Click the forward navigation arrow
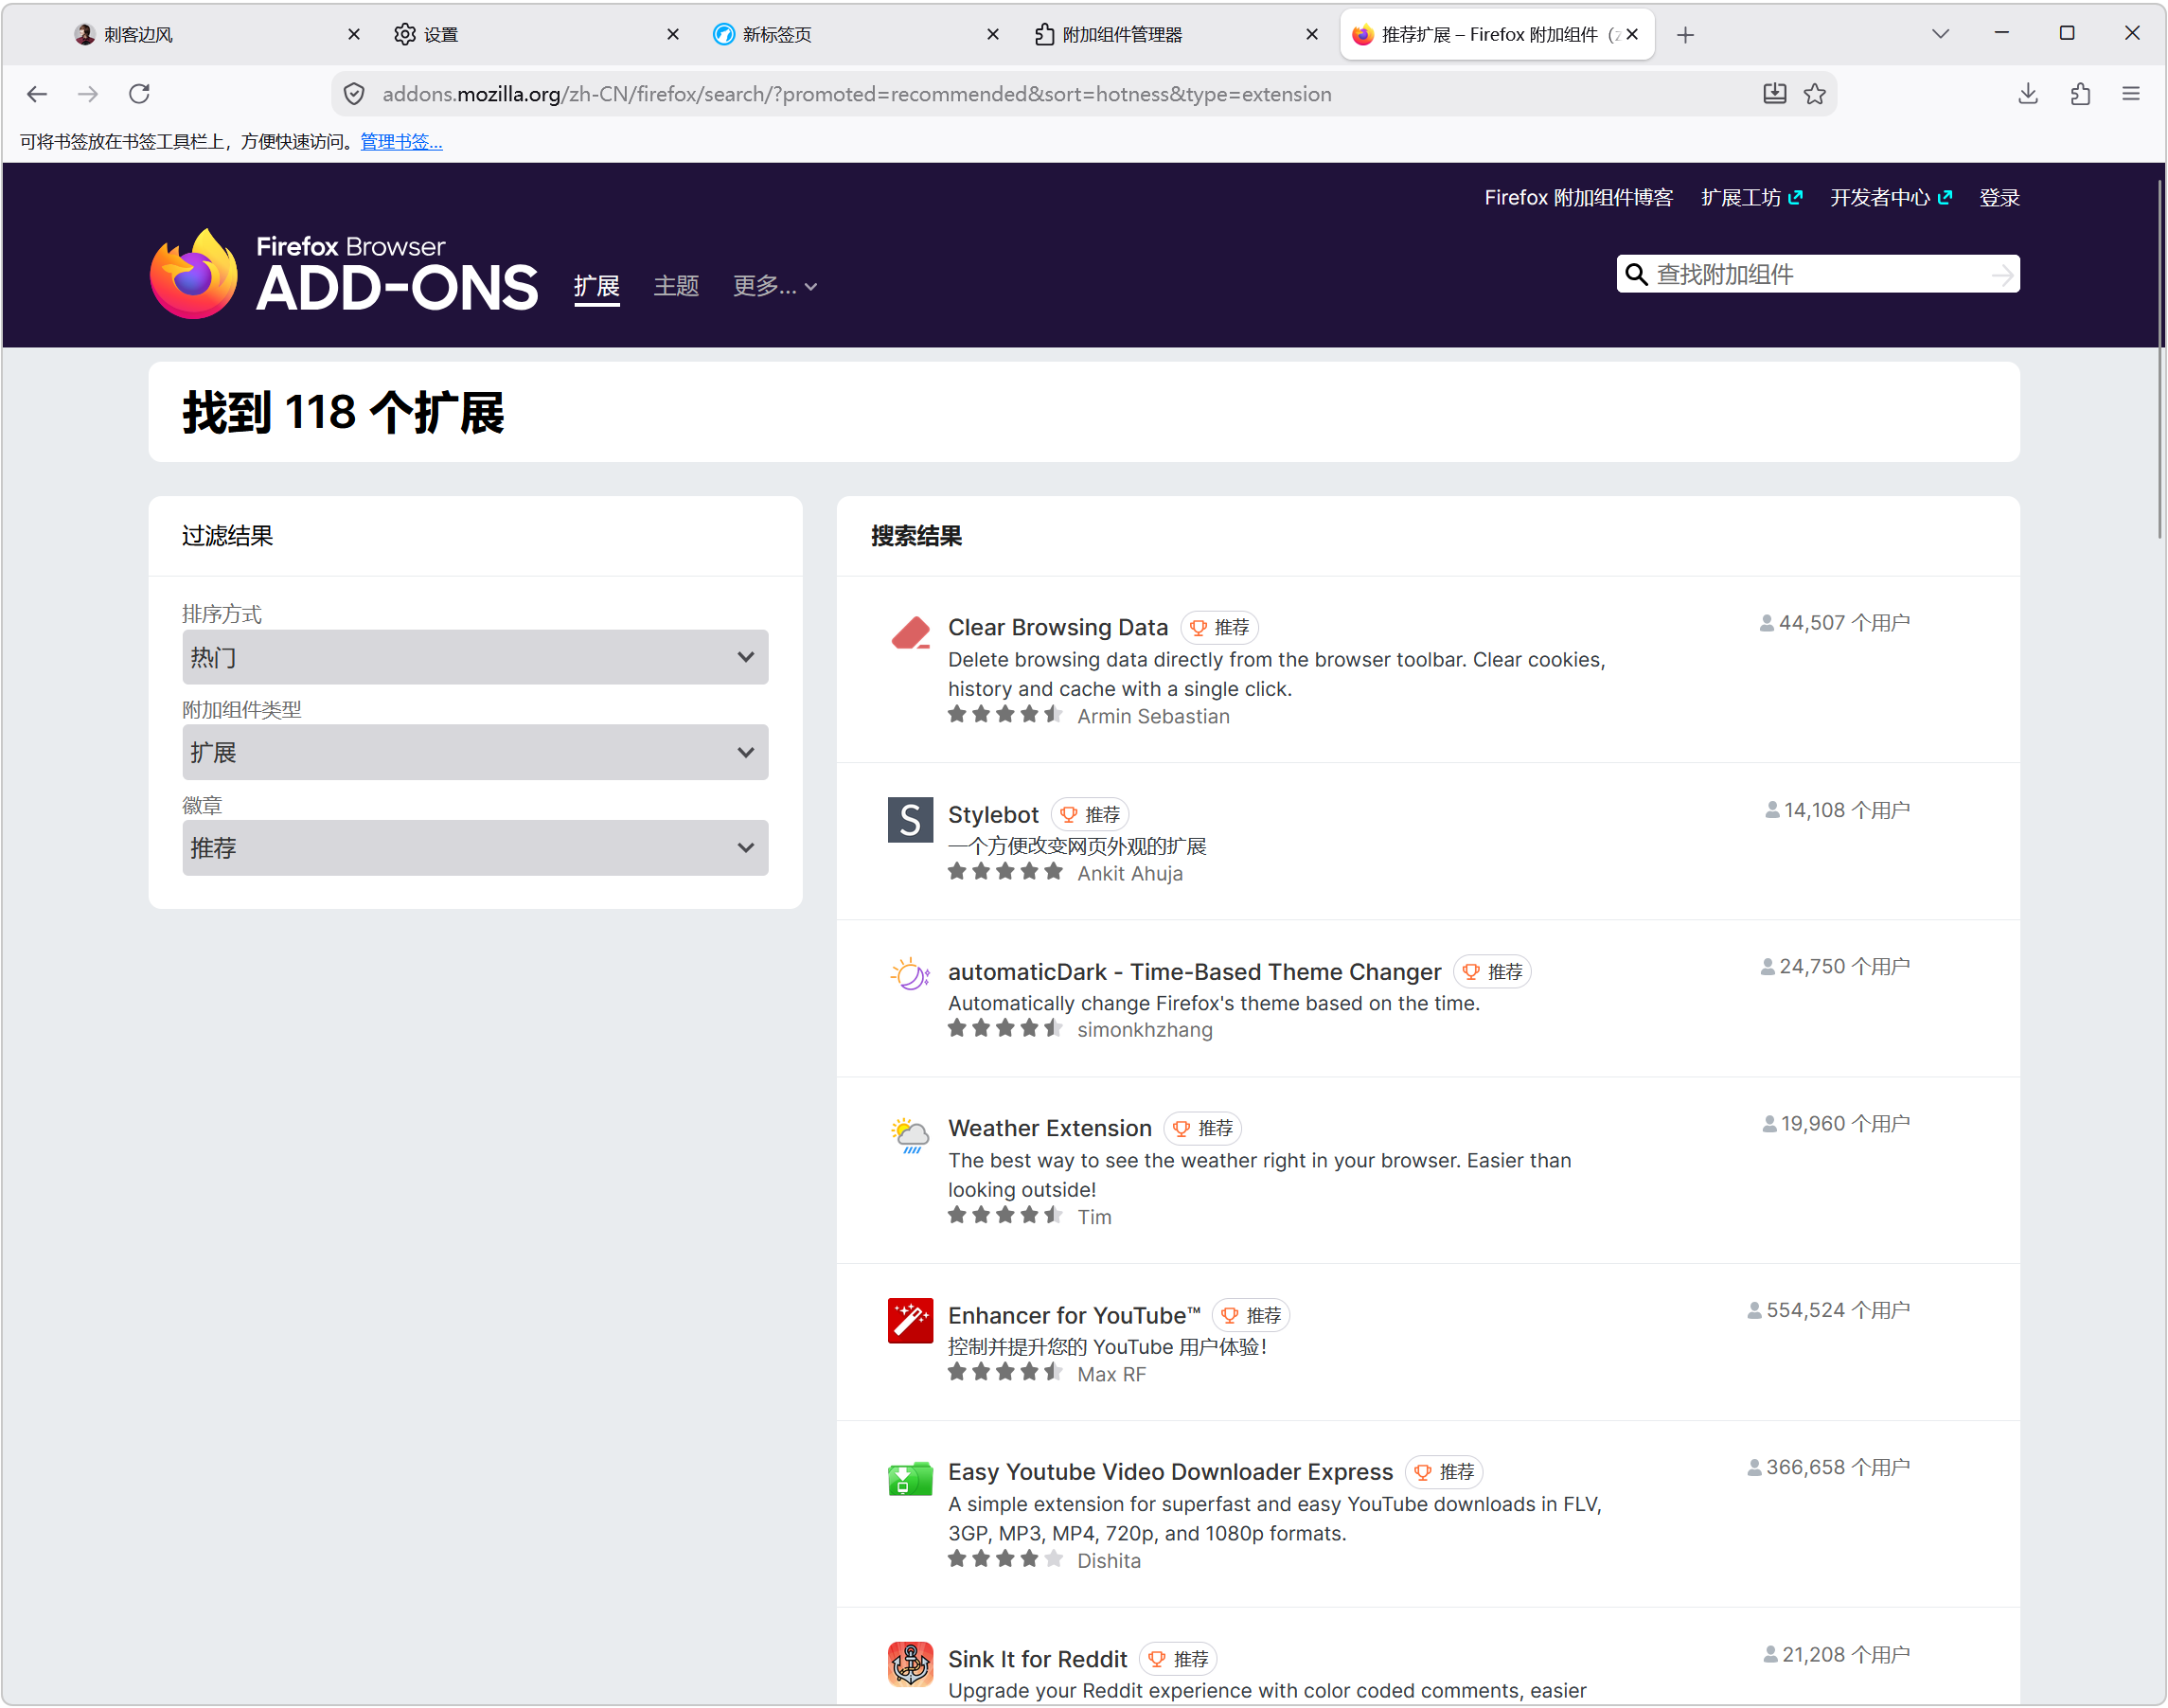The image size is (2168, 1708). [88, 94]
